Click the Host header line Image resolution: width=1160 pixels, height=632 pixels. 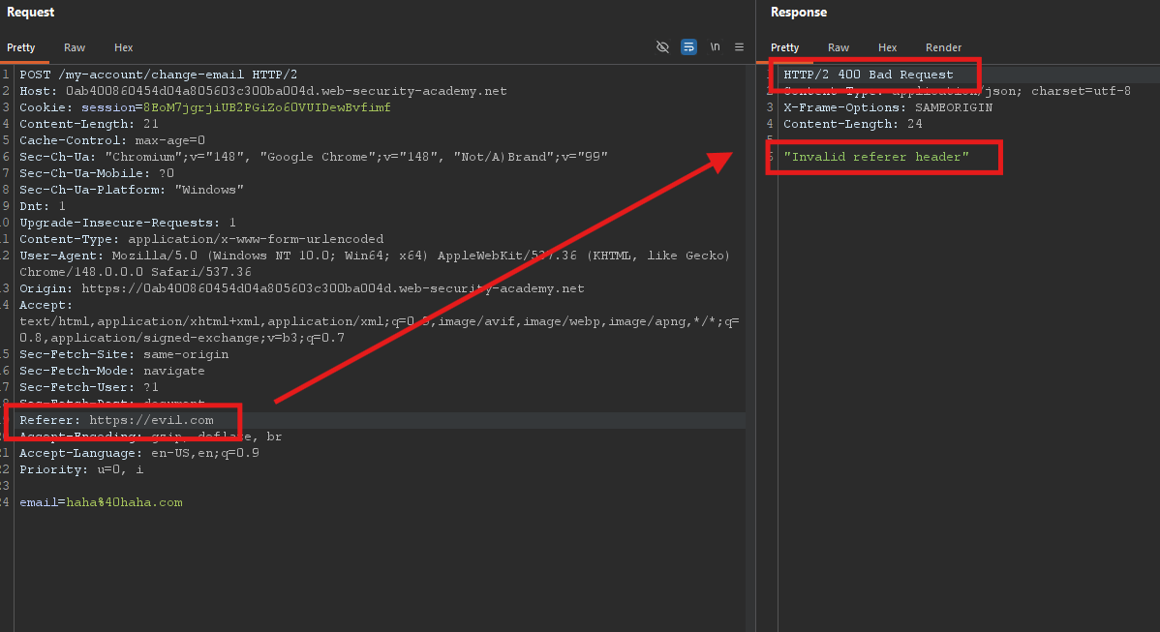pos(263,91)
